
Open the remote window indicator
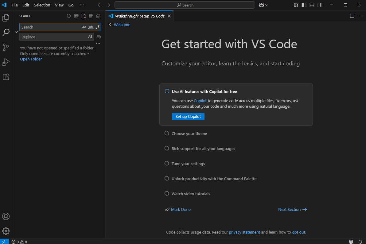coord(4,242)
